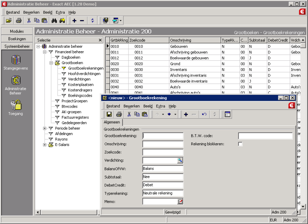Click the BalansOfVW field showing Balans
The image size is (308, 224).
click(163, 169)
